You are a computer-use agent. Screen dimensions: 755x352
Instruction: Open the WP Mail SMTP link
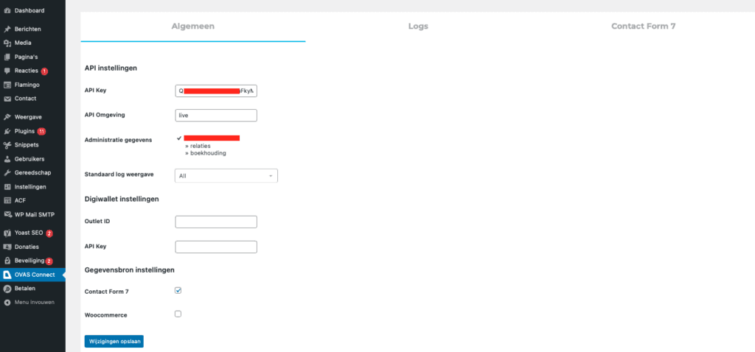pos(35,215)
